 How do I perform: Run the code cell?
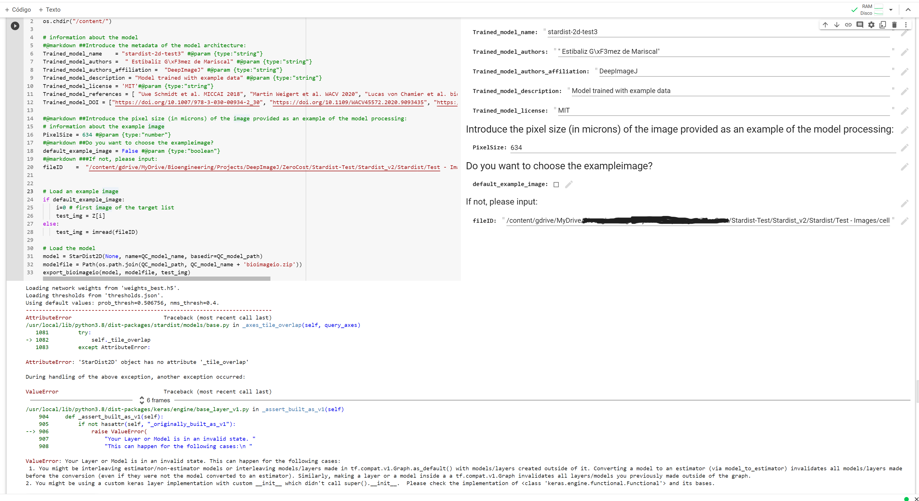click(15, 26)
